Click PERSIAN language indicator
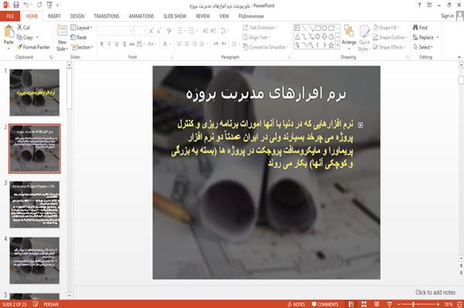Image resolution: width=464 pixels, height=308 pixels. (51, 304)
